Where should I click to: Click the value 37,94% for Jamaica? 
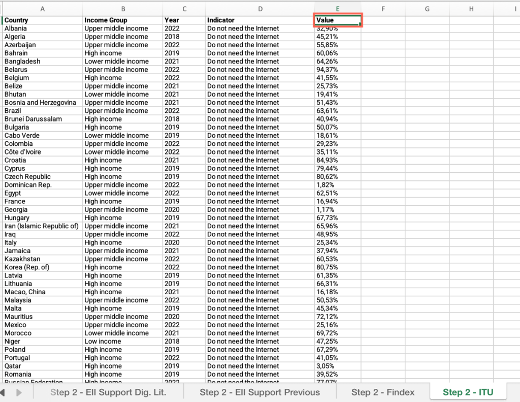coord(338,251)
